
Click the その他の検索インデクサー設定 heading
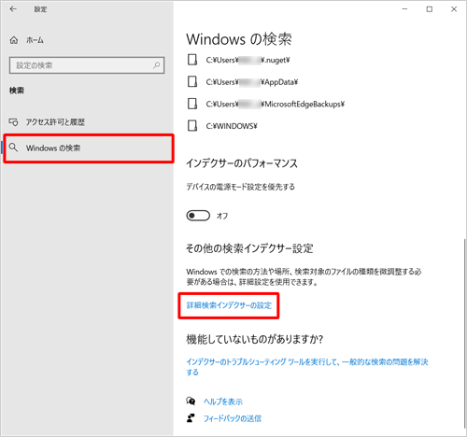pos(249,248)
